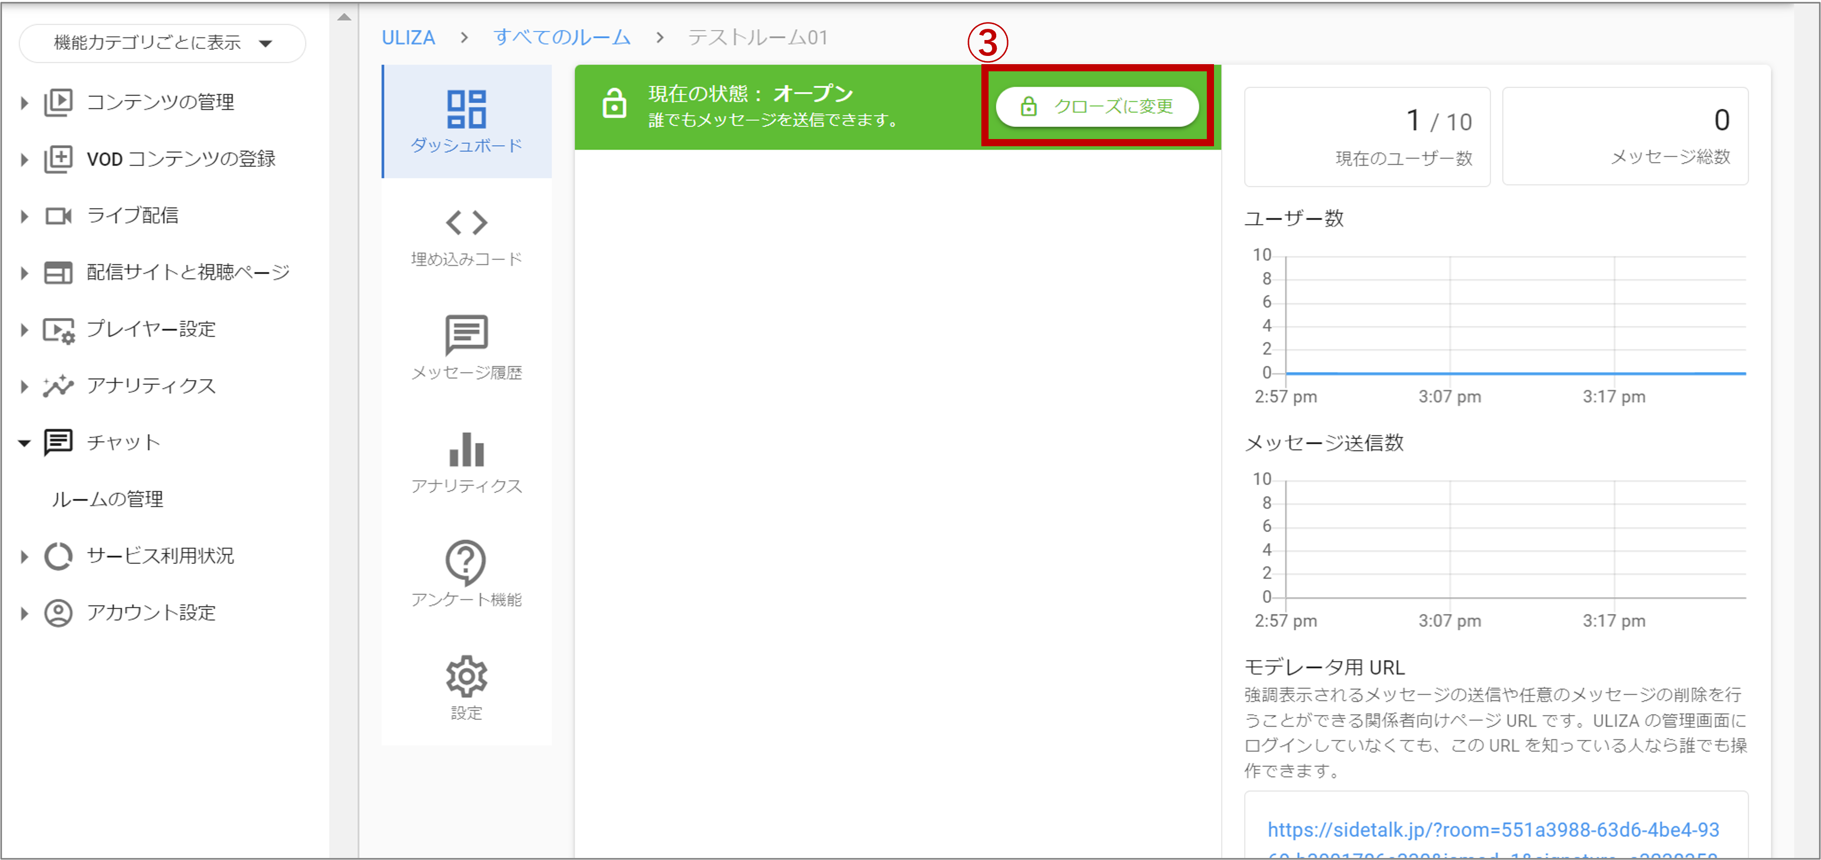Screen dimensions: 1821x860
Task: Expand the サービス利用状況 arrow
Action: point(24,556)
